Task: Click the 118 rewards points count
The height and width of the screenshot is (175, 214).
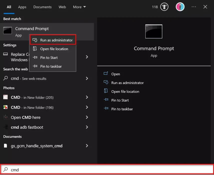Action: point(155,7)
